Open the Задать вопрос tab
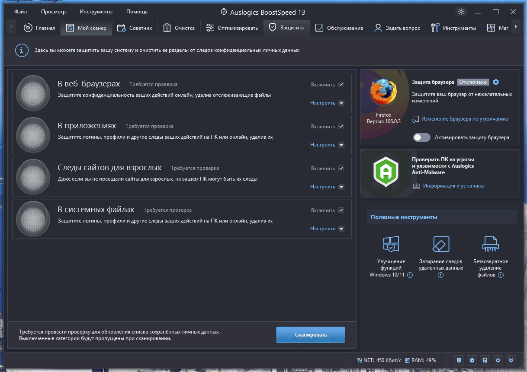This screenshot has height=372, width=527. pos(397,28)
